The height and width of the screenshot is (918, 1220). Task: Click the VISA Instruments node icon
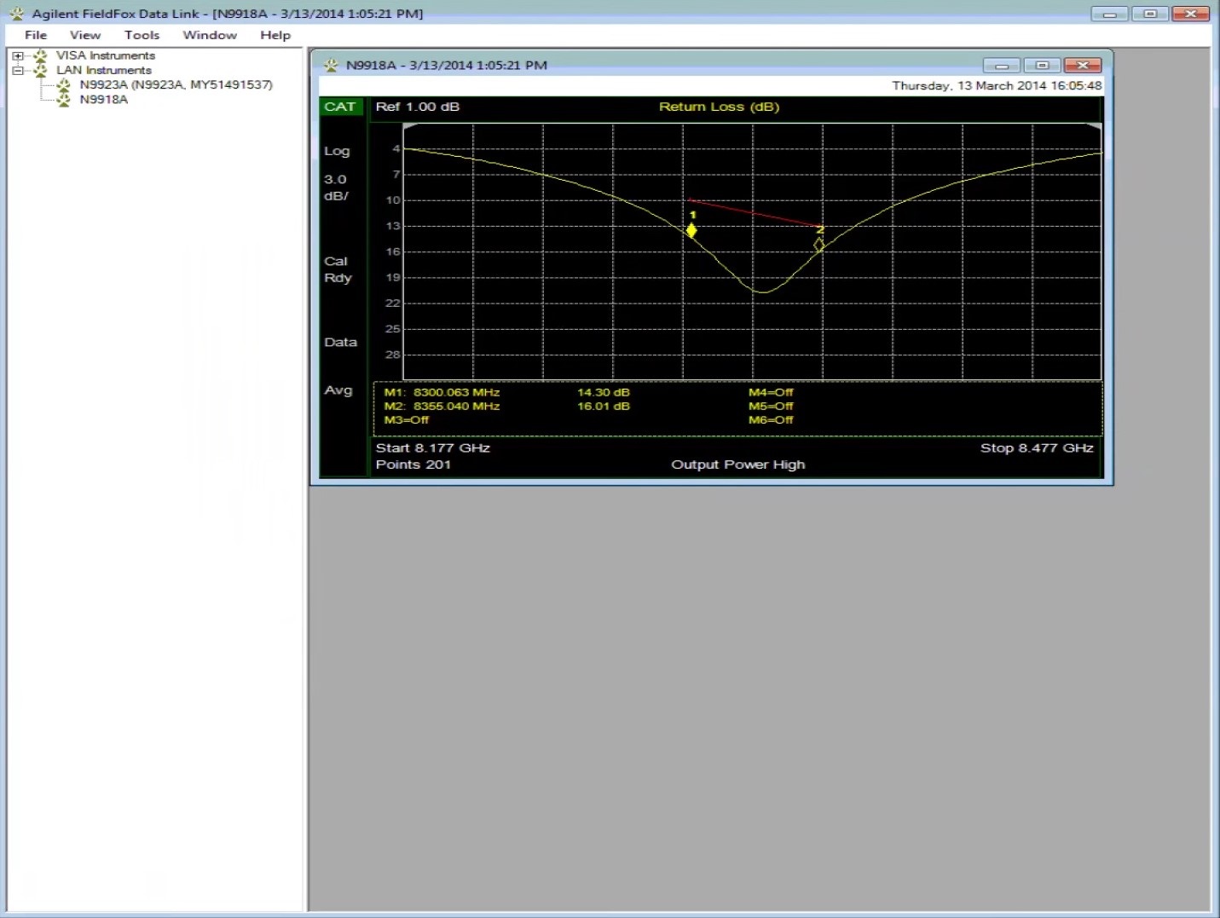click(40, 56)
